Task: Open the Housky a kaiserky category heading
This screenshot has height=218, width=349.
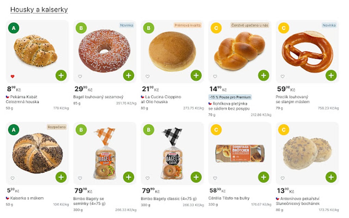Action: click(x=39, y=10)
